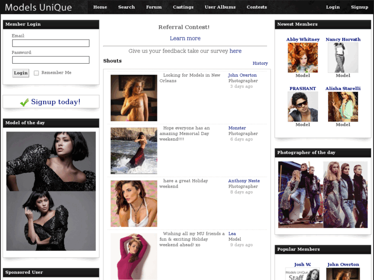Open Lea's shout photo thumbnail
The image size is (374, 280).
coord(134,256)
